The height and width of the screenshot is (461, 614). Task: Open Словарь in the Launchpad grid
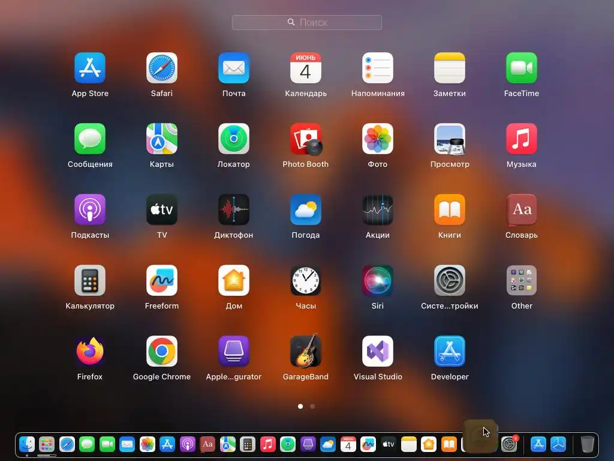coord(522,209)
